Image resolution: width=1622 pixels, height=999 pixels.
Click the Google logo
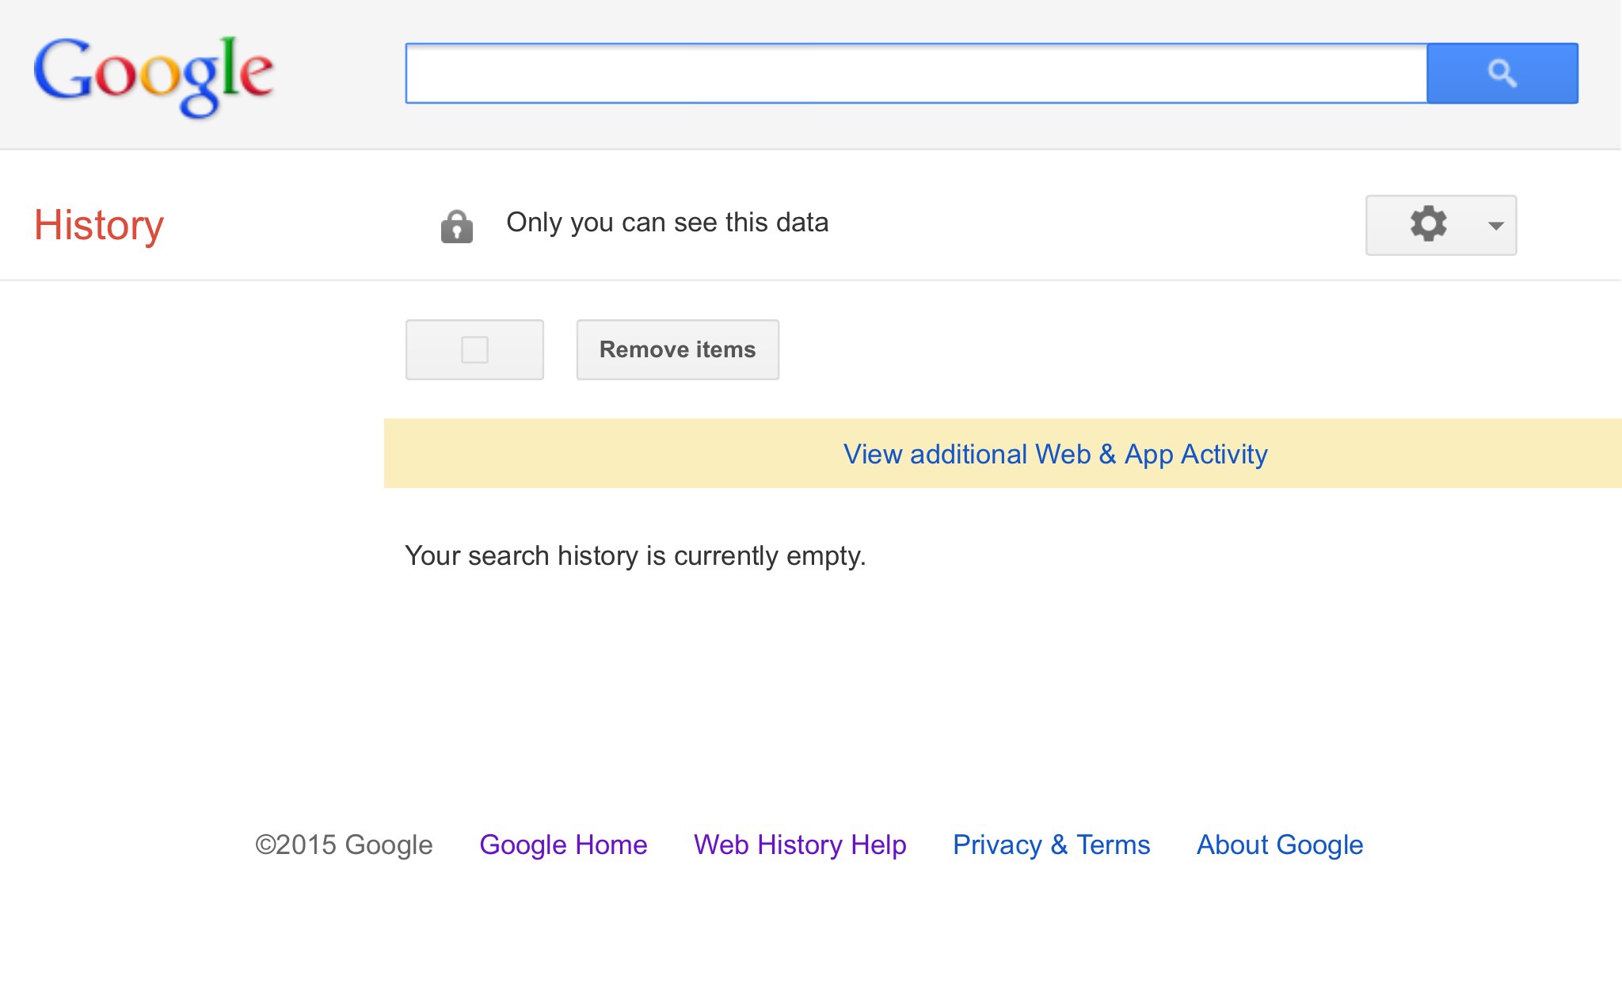pyautogui.click(x=153, y=74)
